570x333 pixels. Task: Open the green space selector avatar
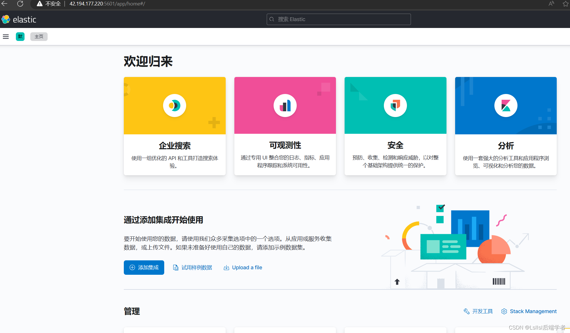click(x=20, y=37)
